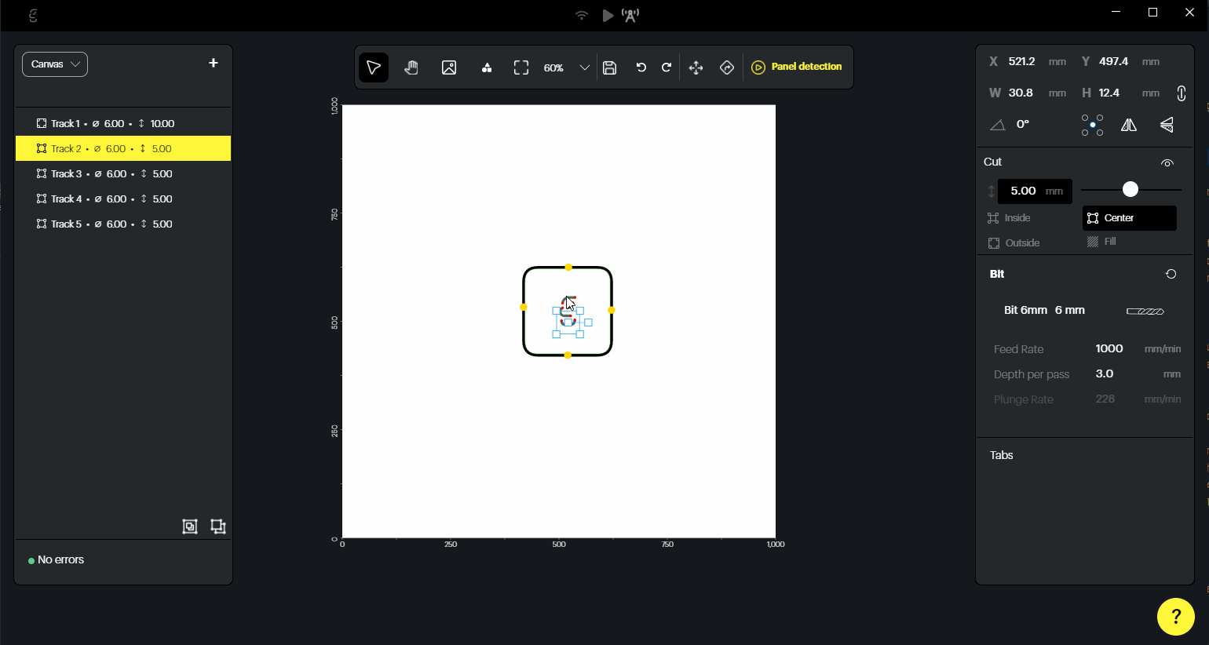Click the fit-to-screen frame icon

[x=521, y=67]
